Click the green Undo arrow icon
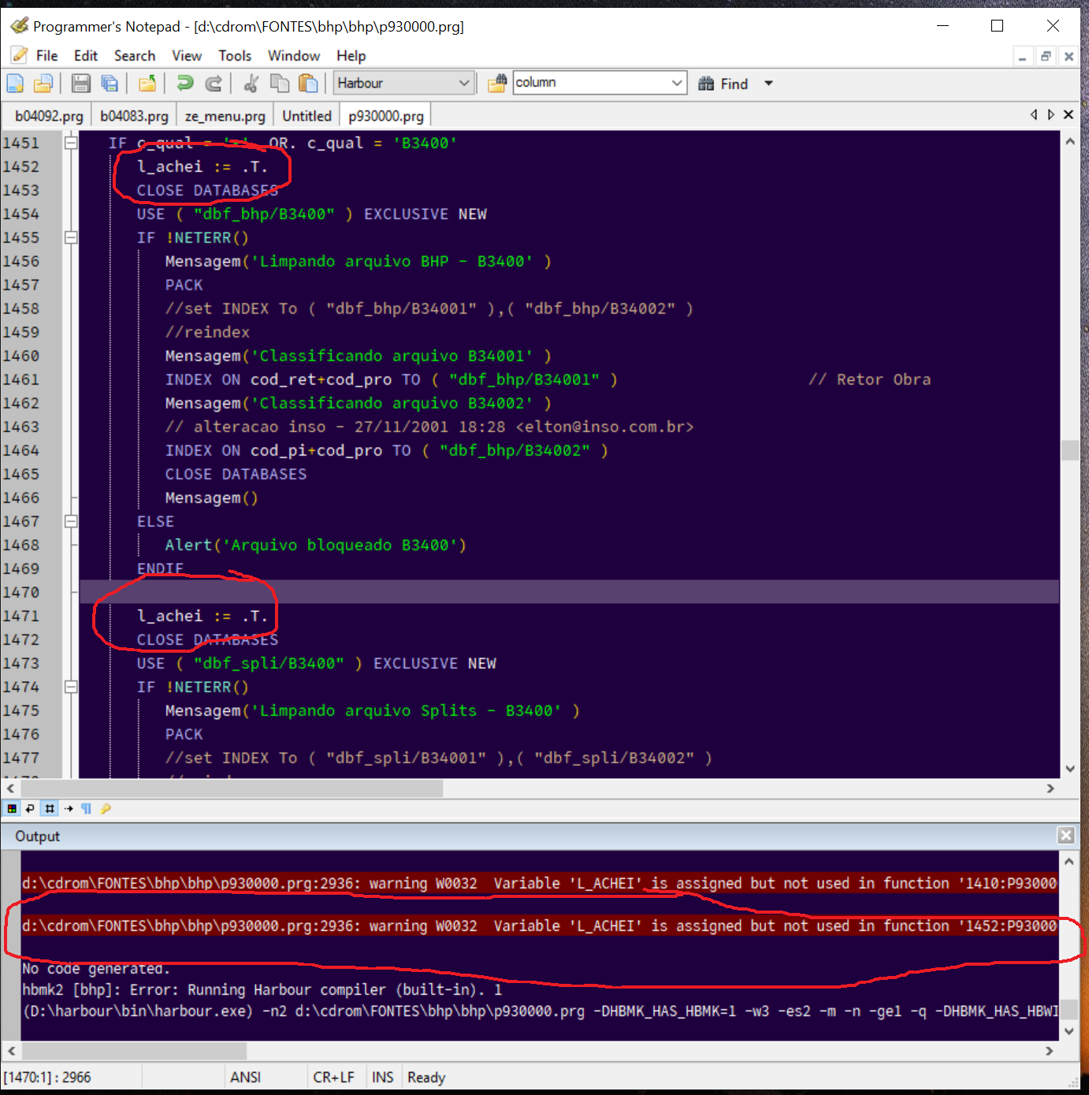The height and width of the screenshot is (1095, 1089). (x=185, y=84)
